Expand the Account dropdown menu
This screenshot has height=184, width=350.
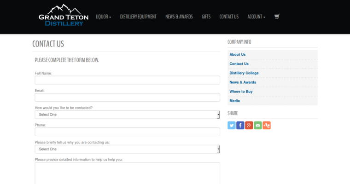[x=256, y=17]
